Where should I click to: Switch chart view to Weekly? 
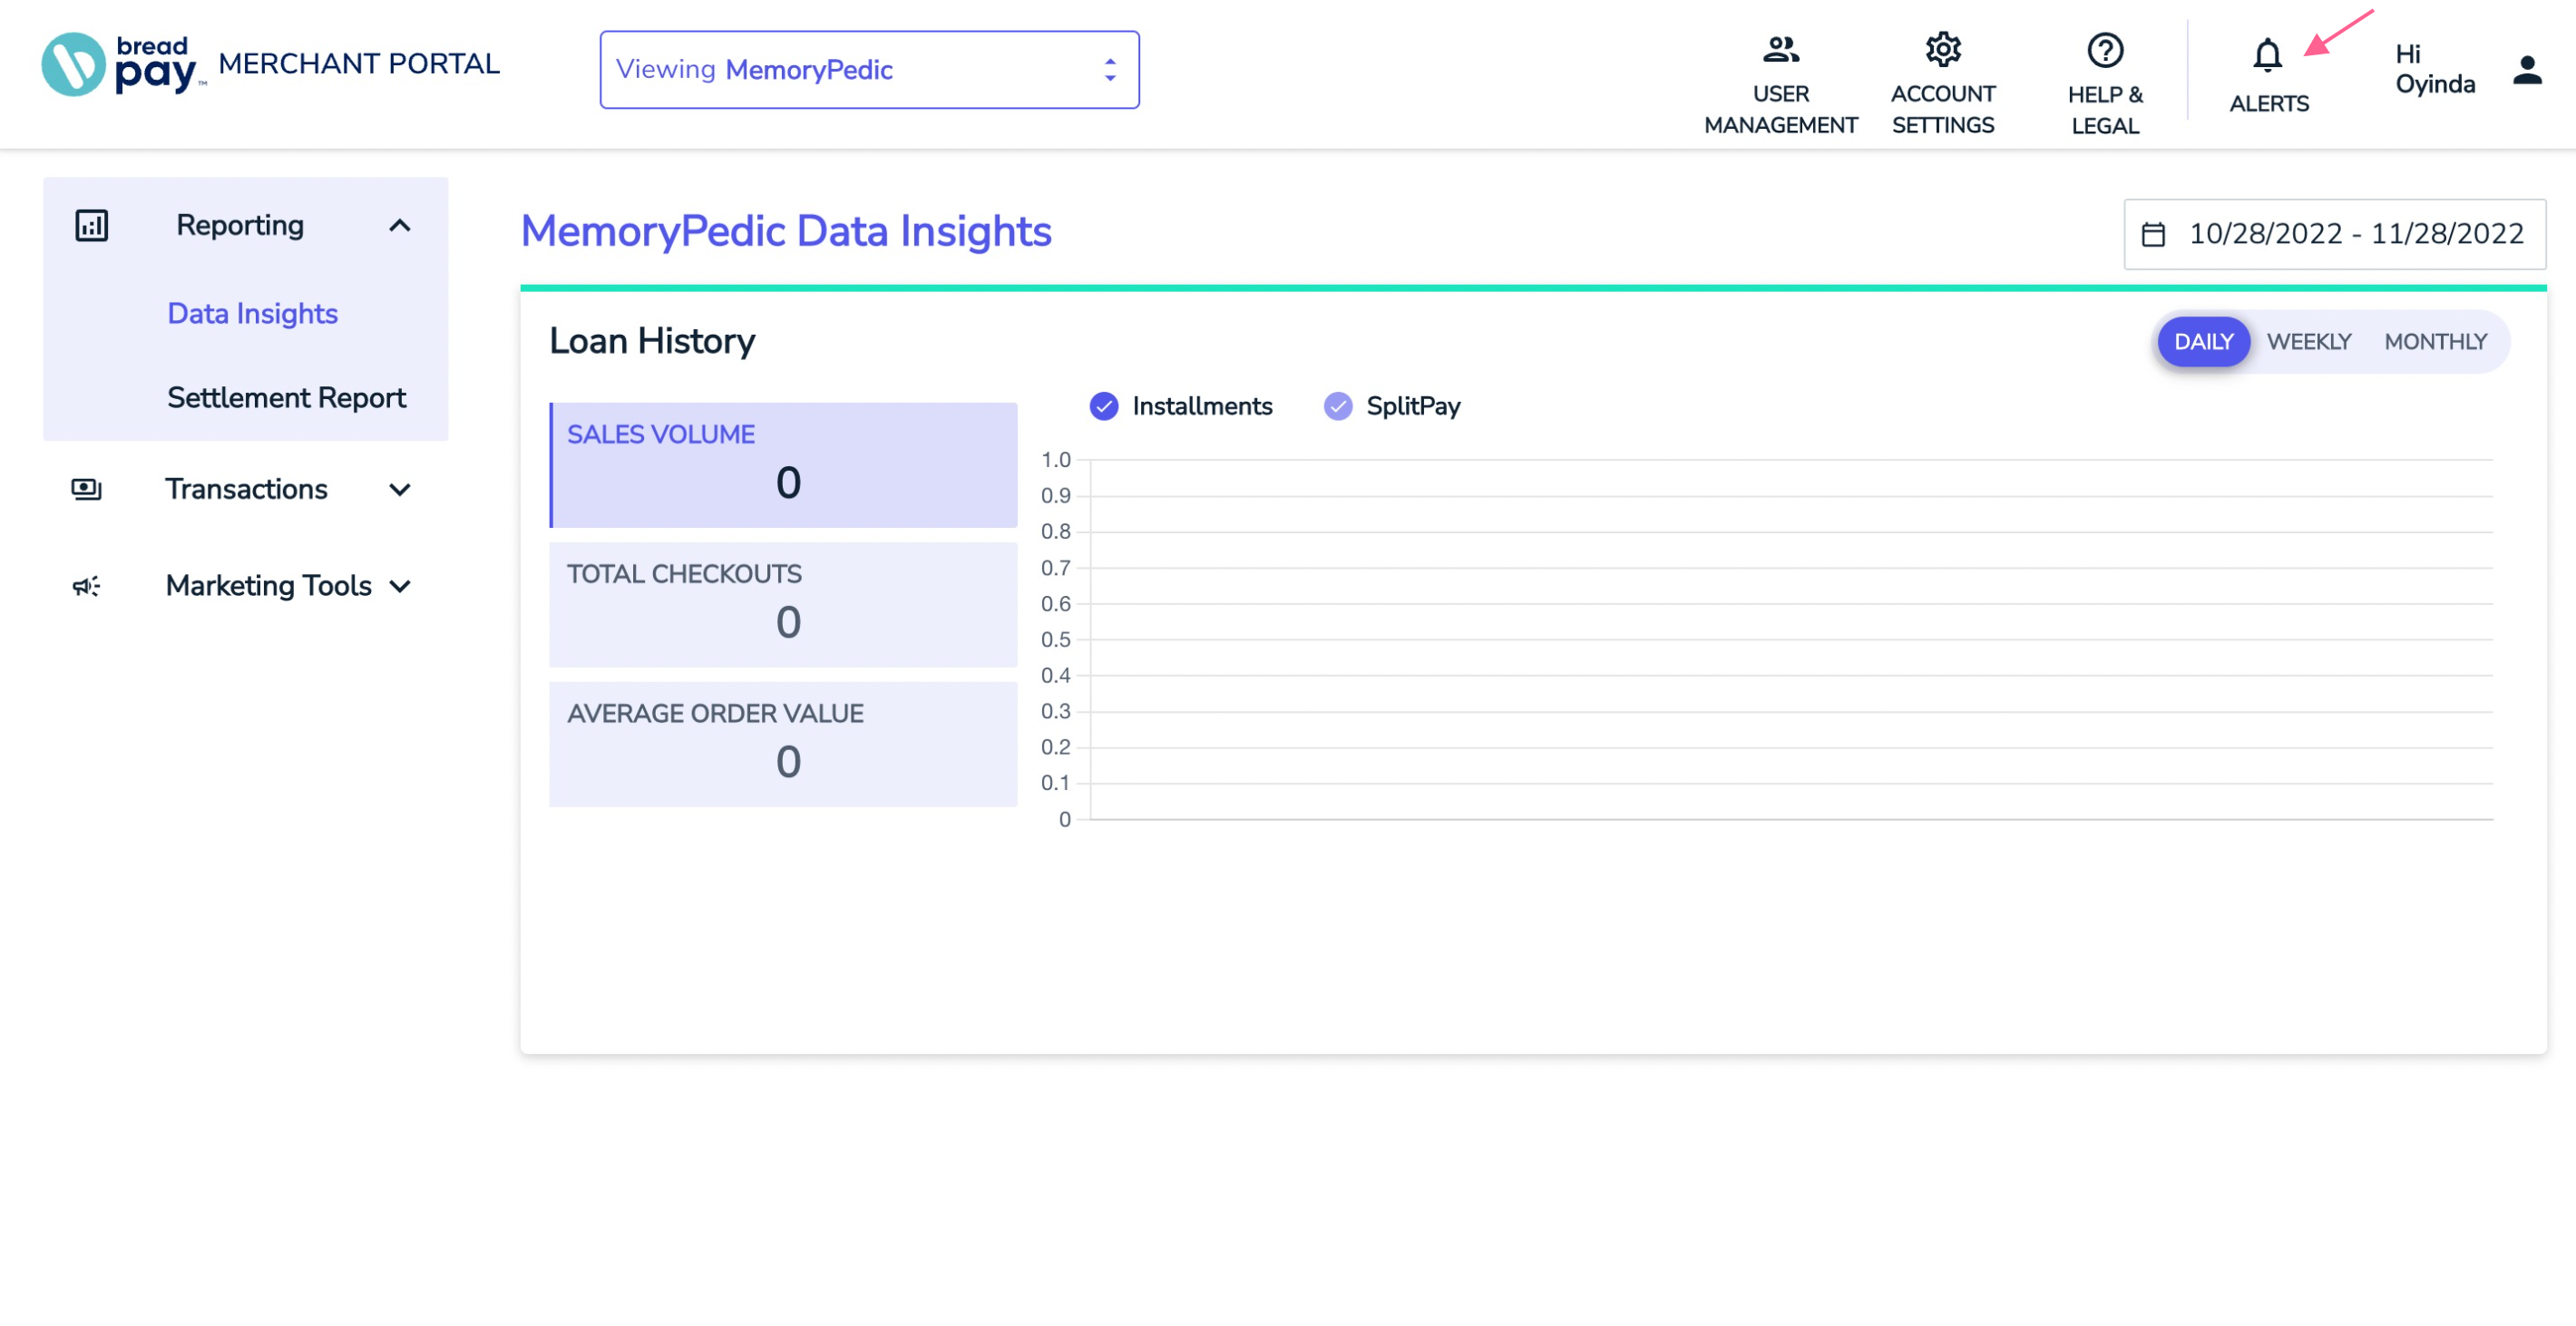(x=2308, y=342)
